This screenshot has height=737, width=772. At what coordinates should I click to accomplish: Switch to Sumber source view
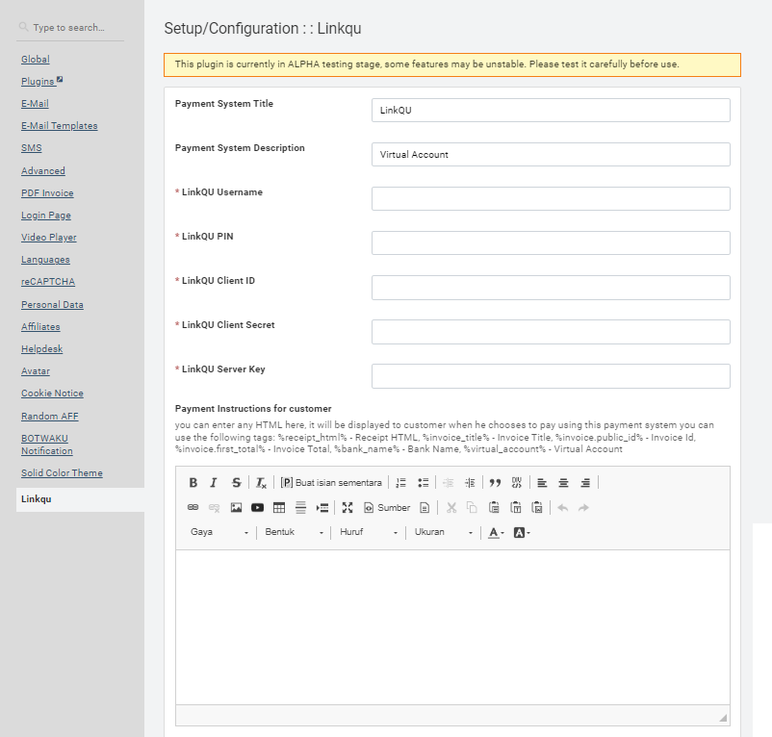click(387, 507)
